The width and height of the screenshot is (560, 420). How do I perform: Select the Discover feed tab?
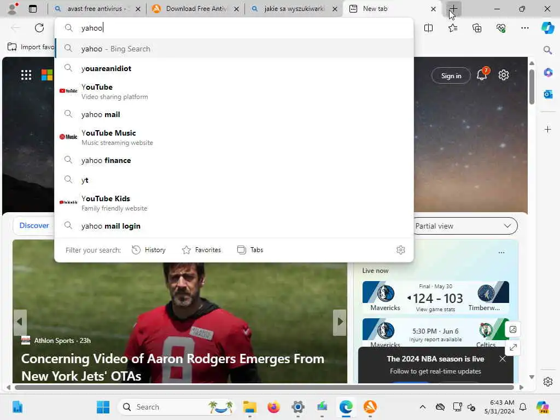[x=34, y=226]
